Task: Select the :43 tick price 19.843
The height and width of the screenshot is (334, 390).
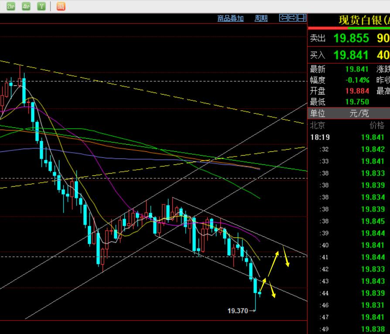Action: click(x=373, y=281)
